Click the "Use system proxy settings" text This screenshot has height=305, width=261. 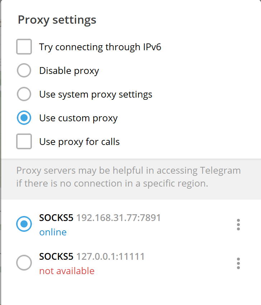(x=96, y=95)
